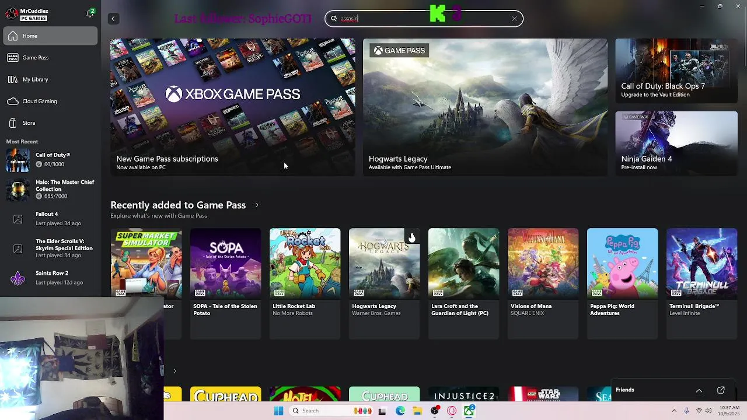Open My Library in the sidebar
The image size is (747, 420).
pyautogui.click(x=50, y=79)
